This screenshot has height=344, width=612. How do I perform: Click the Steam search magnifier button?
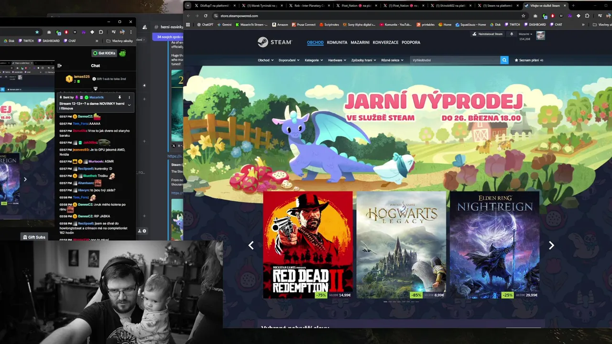[x=504, y=60]
